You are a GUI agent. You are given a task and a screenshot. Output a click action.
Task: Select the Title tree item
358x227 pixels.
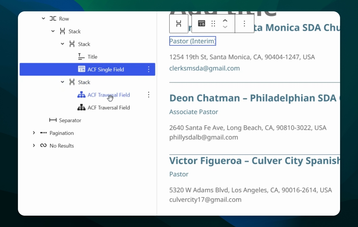92,57
